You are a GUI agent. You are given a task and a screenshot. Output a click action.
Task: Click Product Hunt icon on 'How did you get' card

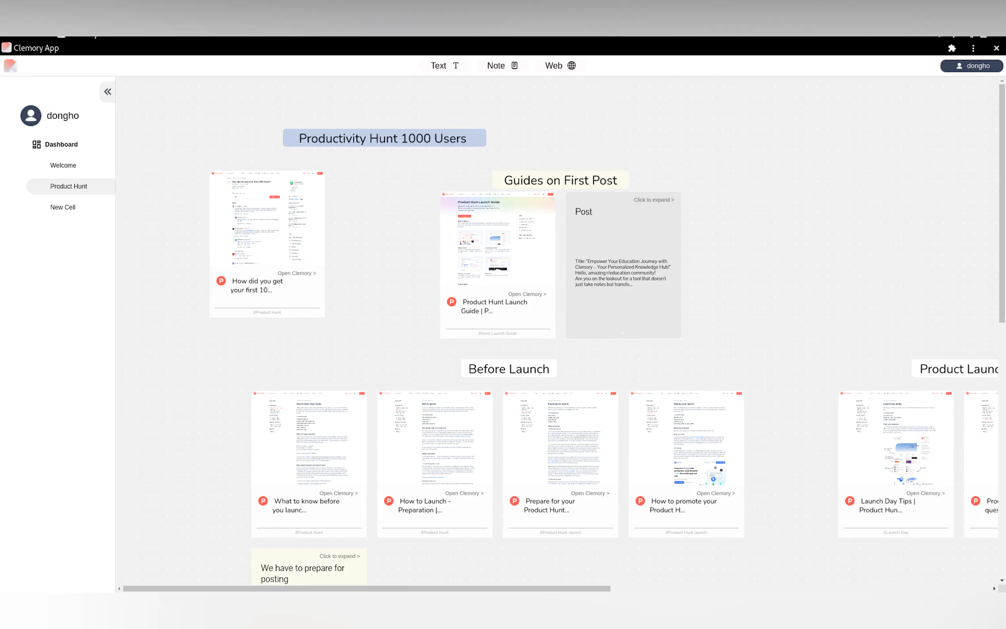[x=221, y=281]
